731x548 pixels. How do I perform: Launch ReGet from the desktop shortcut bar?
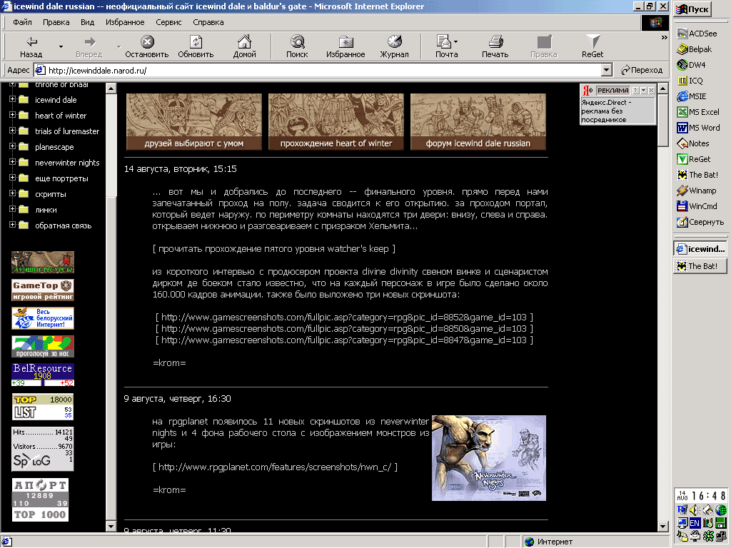tap(694, 159)
